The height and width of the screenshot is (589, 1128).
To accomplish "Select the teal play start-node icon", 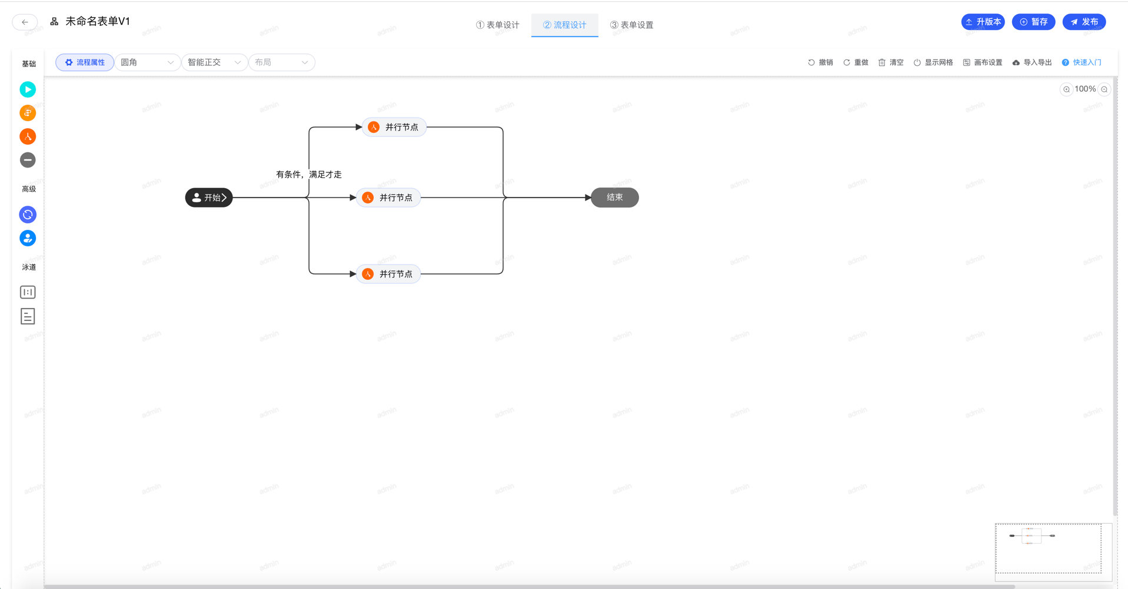I will tap(28, 89).
